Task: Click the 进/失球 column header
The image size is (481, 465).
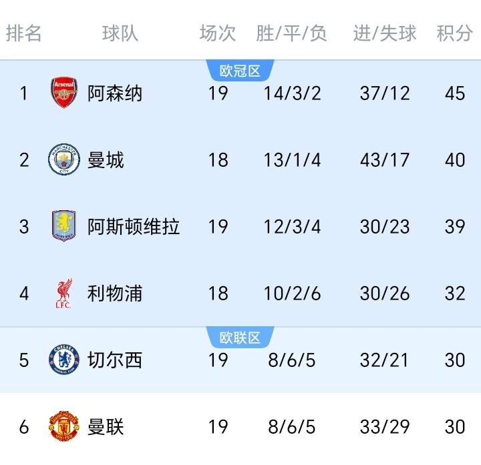Action: click(385, 33)
